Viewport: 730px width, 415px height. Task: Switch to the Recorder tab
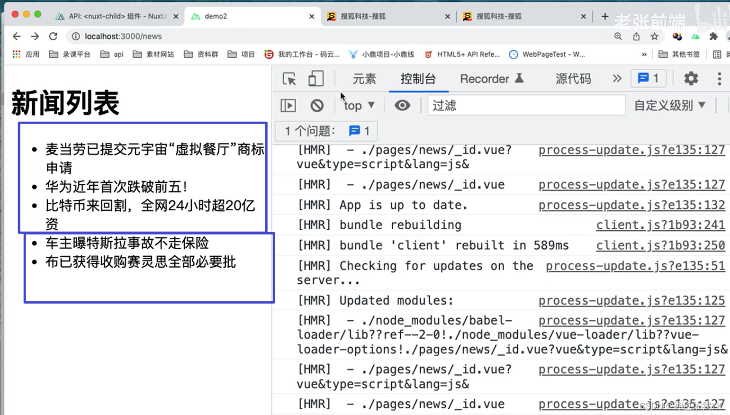492,79
